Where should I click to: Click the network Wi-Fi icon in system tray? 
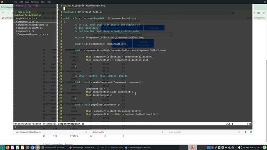click(x=226, y=147)
